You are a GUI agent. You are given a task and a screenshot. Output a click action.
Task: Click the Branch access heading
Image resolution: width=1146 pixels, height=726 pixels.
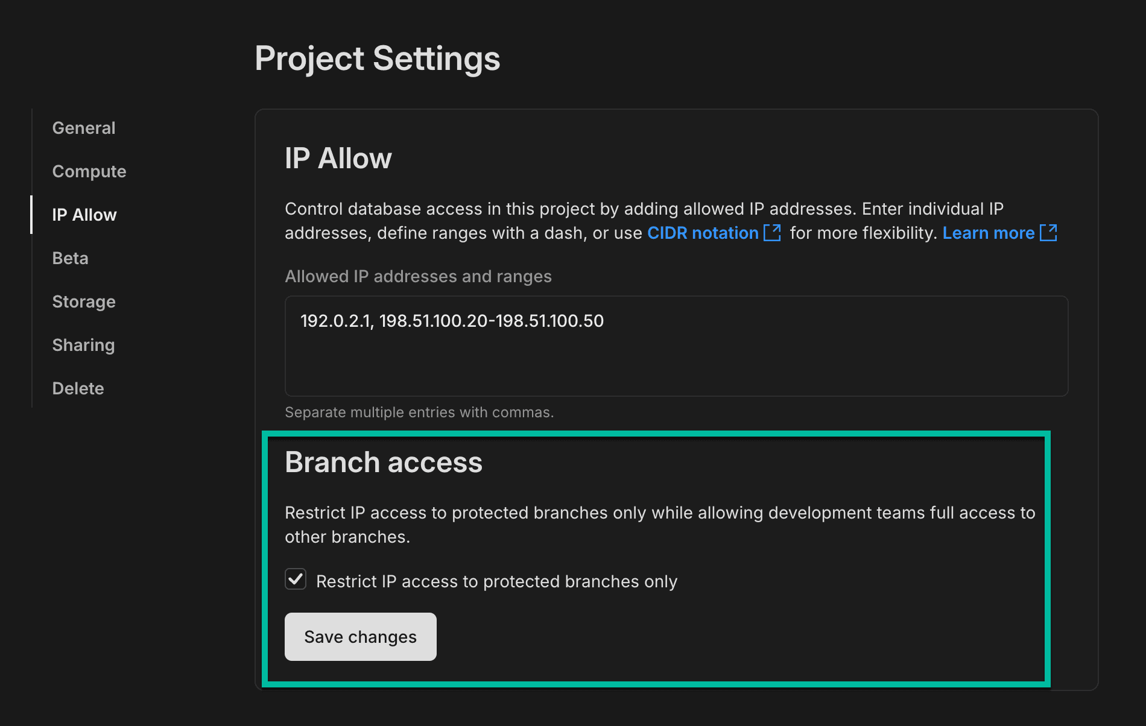pos(384,462)
